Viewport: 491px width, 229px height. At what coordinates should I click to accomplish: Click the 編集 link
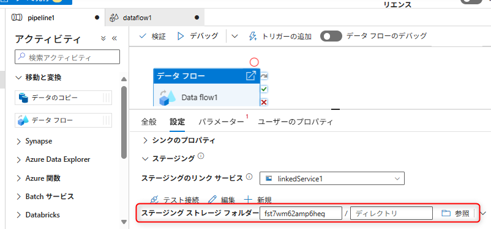click(x=222, y=200)
